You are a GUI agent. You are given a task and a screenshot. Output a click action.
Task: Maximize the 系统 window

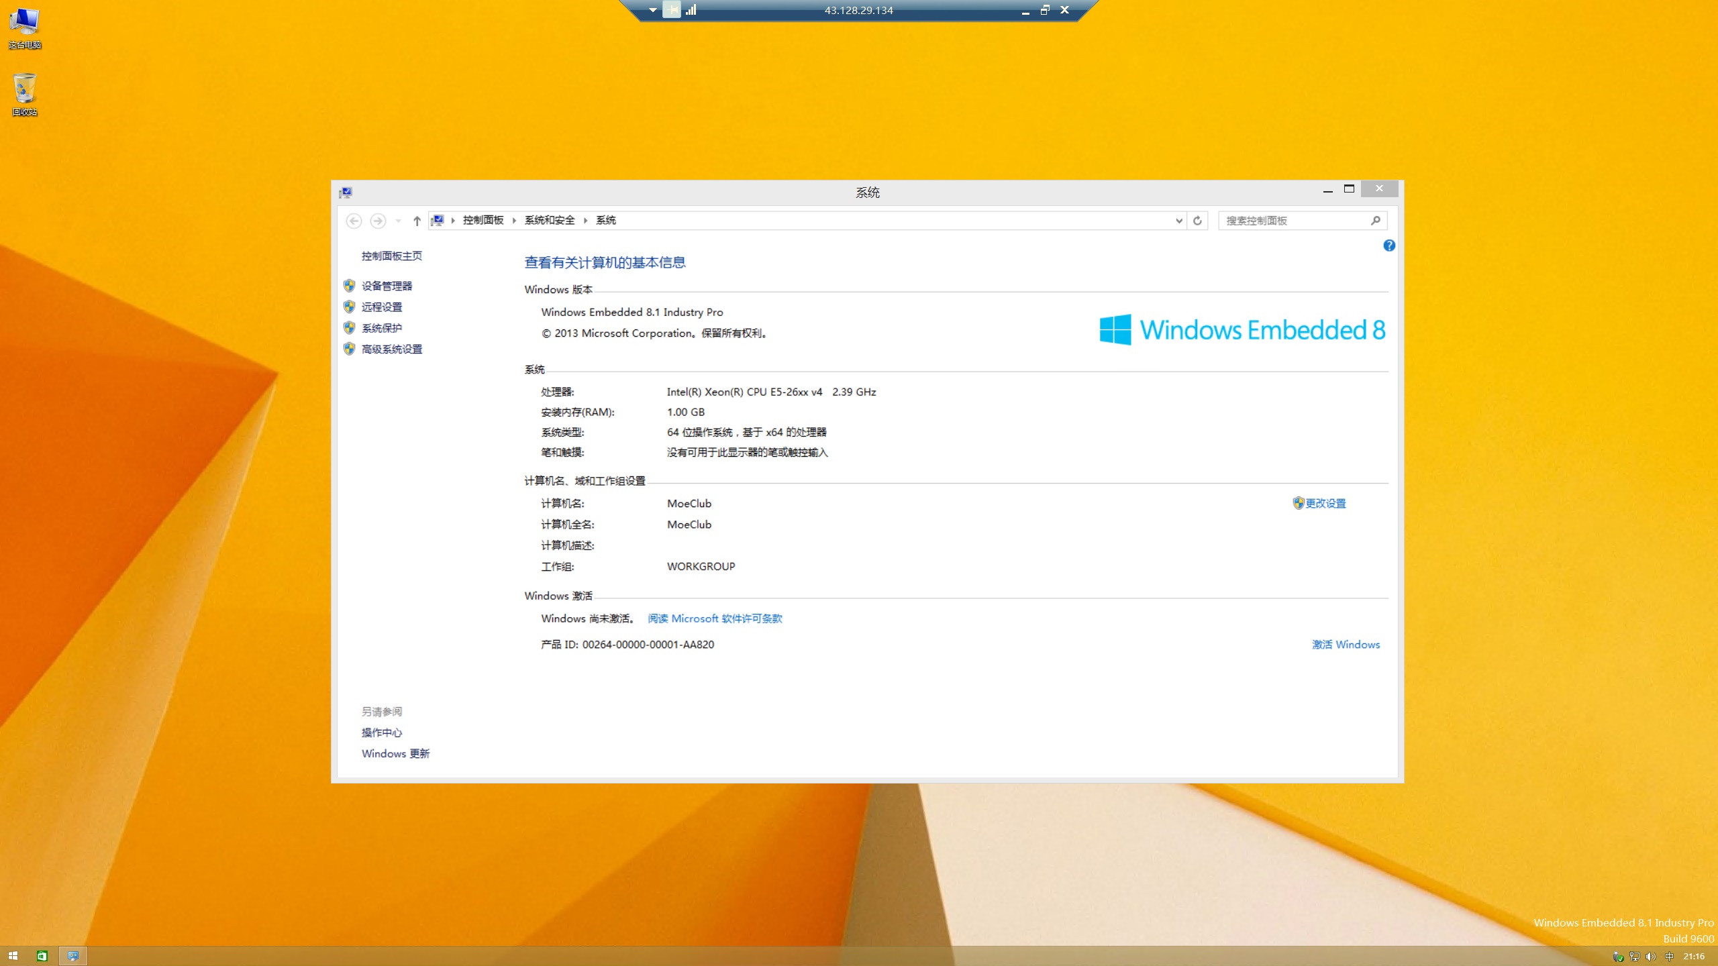[x=1349, y=189]
